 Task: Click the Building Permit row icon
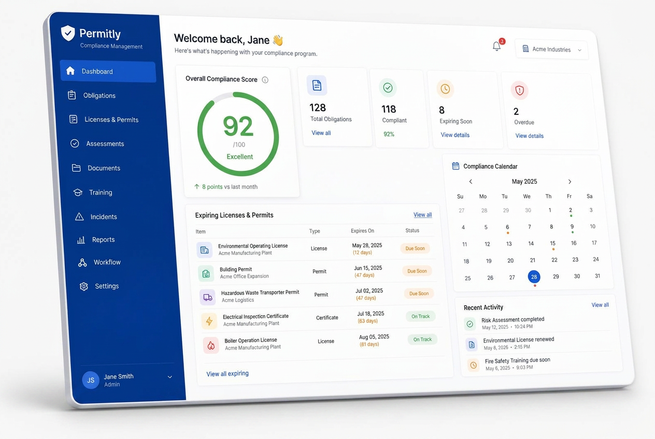pos(206,273)
